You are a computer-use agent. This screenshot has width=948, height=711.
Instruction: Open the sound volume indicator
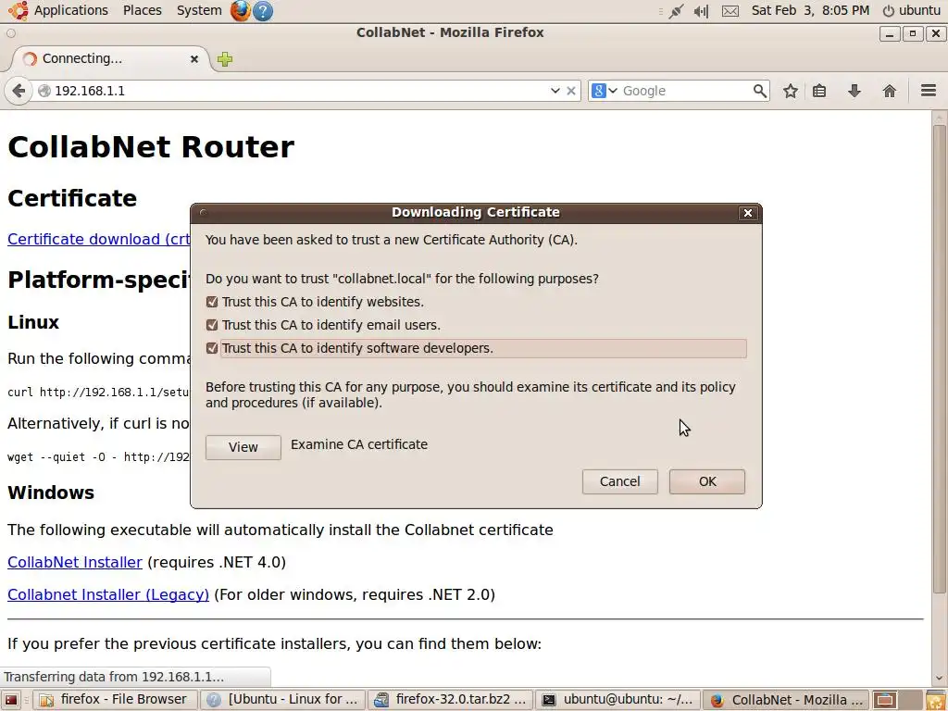pyautogui.click(x=702, y=11)
